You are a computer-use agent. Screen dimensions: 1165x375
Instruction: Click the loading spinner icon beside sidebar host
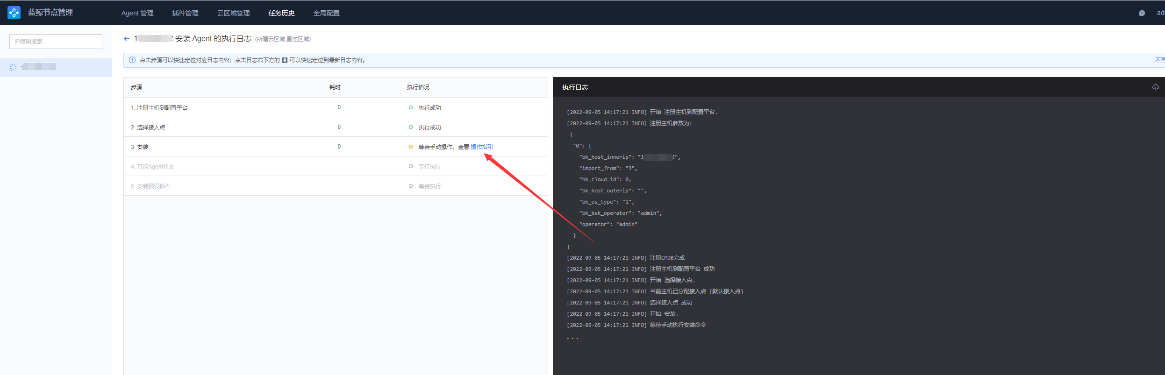(x=13, y=67)
